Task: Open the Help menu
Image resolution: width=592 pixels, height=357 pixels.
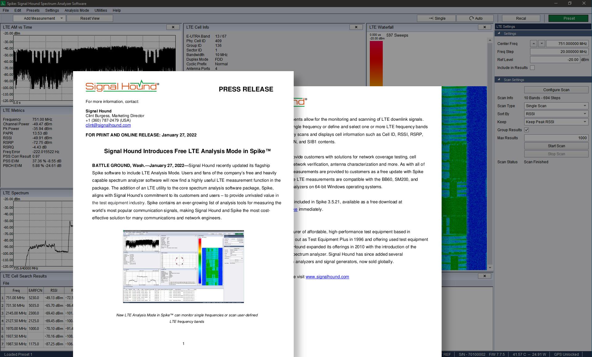Action: click(x=117, y=10)
